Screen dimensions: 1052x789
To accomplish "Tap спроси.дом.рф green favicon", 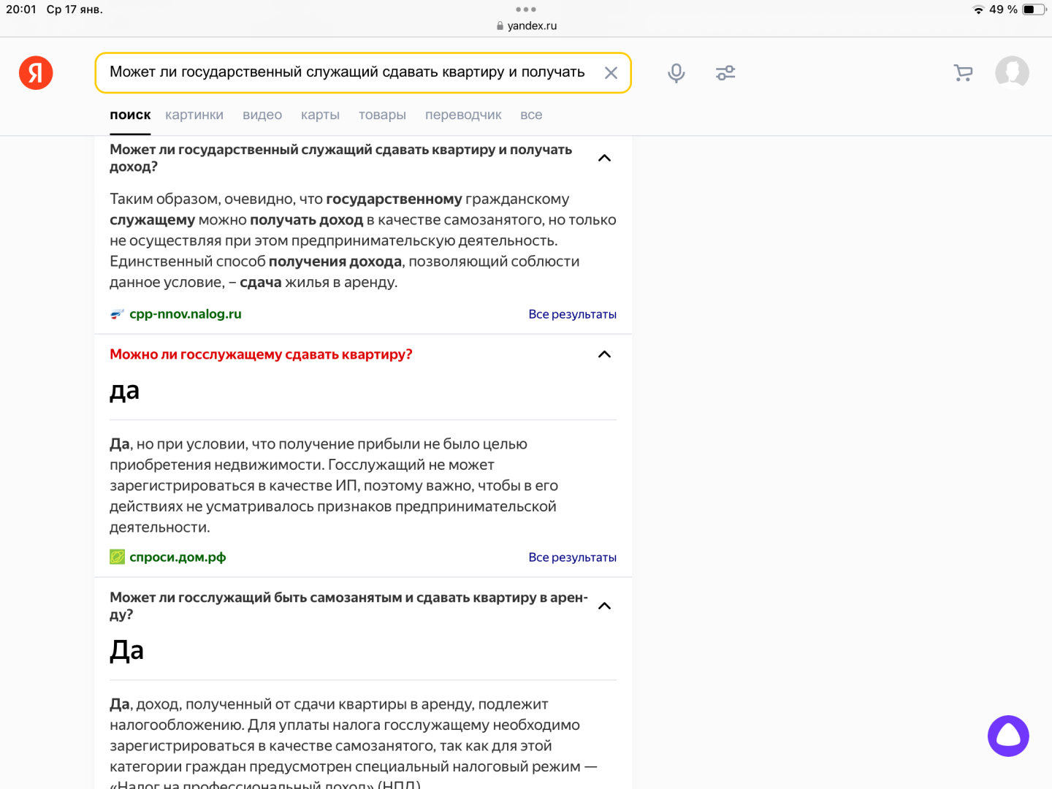I will pos(117,557).
